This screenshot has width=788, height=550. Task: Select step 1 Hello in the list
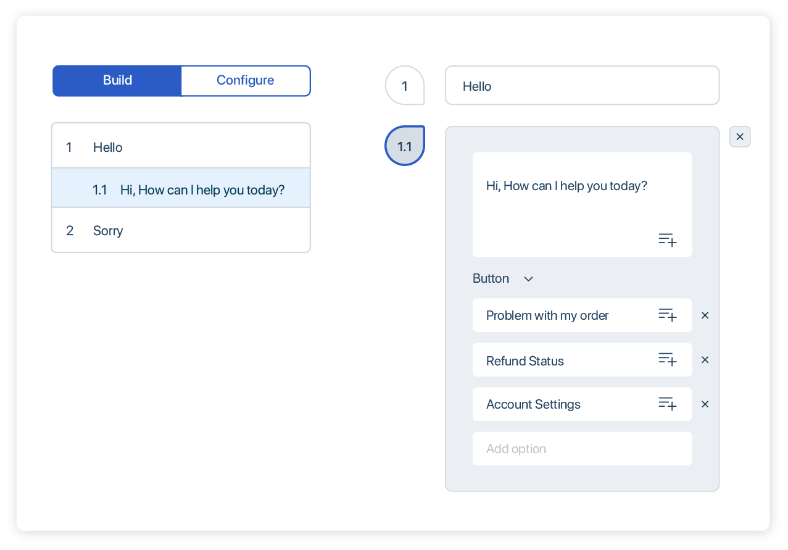(x=181, y=146)
